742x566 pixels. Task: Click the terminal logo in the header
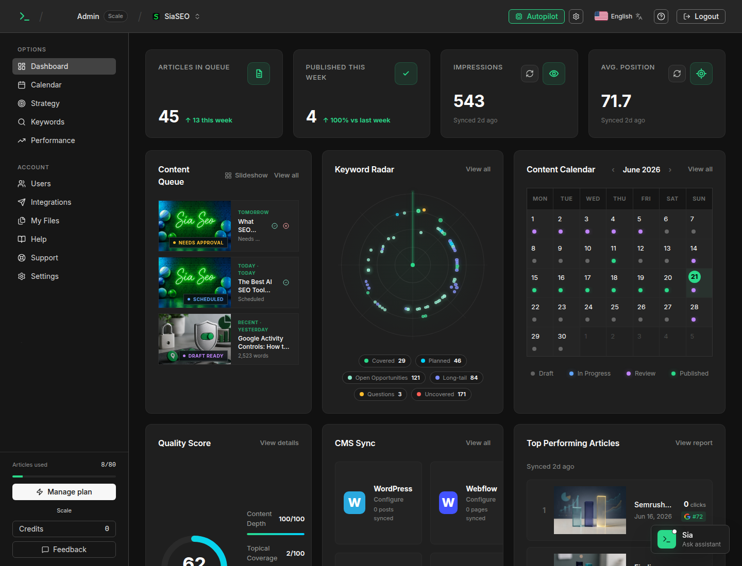tap(24, 16)
